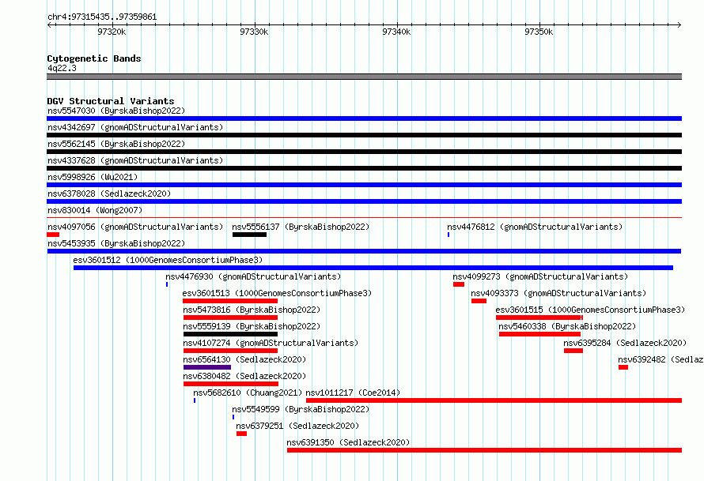Image resolution: width=704 pixels, height=481 pixels.
Task: Open nsv6395284 (Sedlazeck2020) label
Action: click(625, 343)
